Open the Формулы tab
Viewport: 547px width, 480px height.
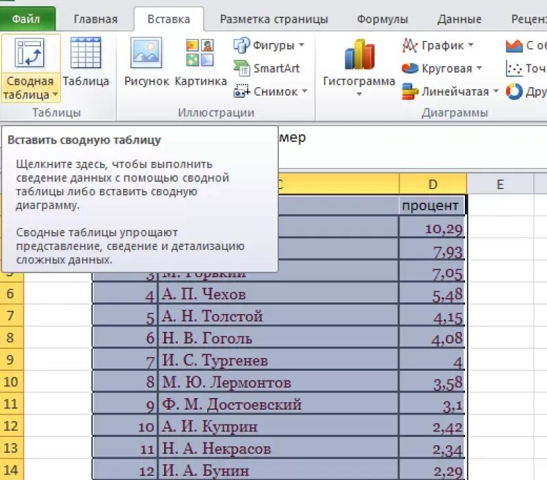pos(382,19)
